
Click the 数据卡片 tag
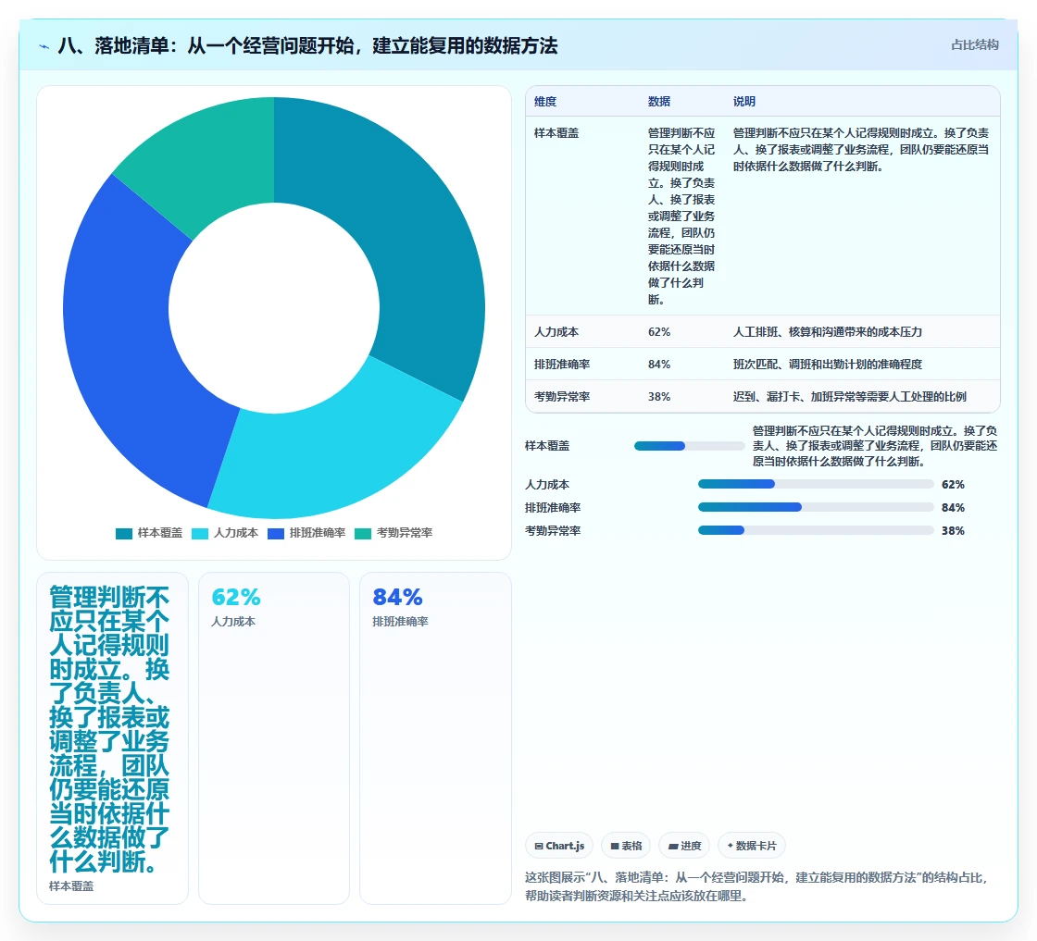pyautogui.click(x=751, y=846)
